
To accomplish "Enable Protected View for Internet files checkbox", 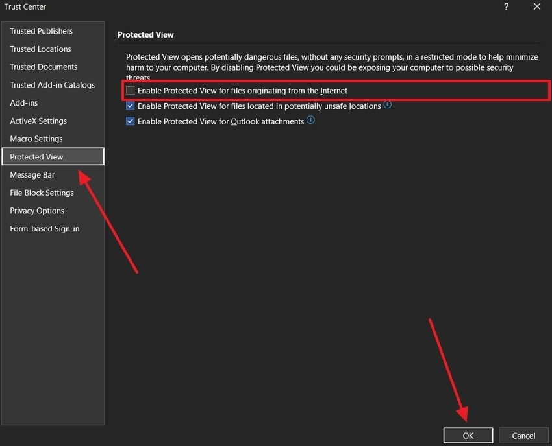I will (131, 91).
